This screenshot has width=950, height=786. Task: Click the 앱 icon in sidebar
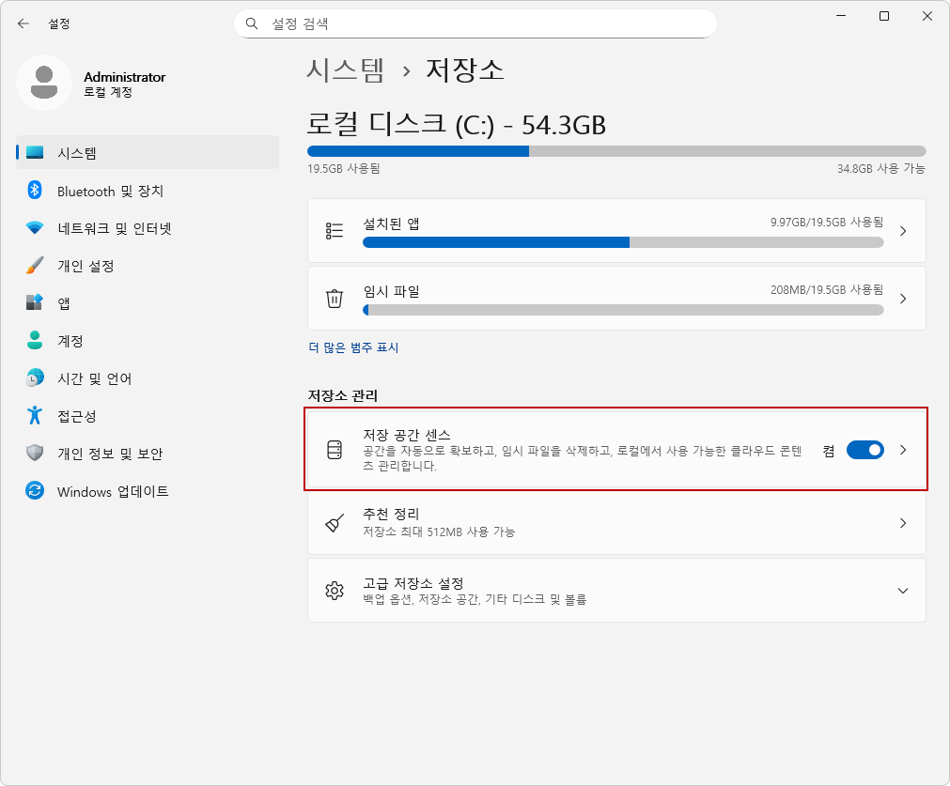pyautogui.click(x=35, y=302)
